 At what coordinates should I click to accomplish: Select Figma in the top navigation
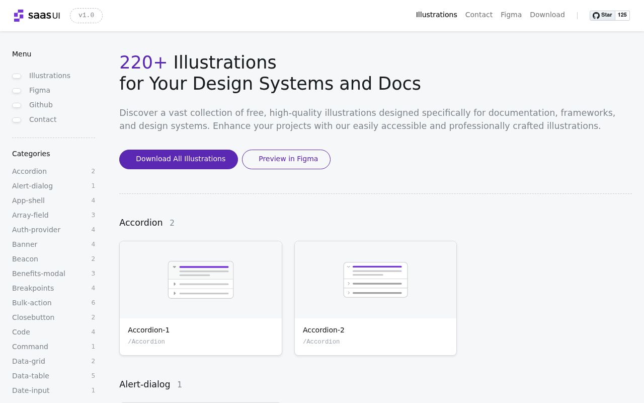pos(511,15)
